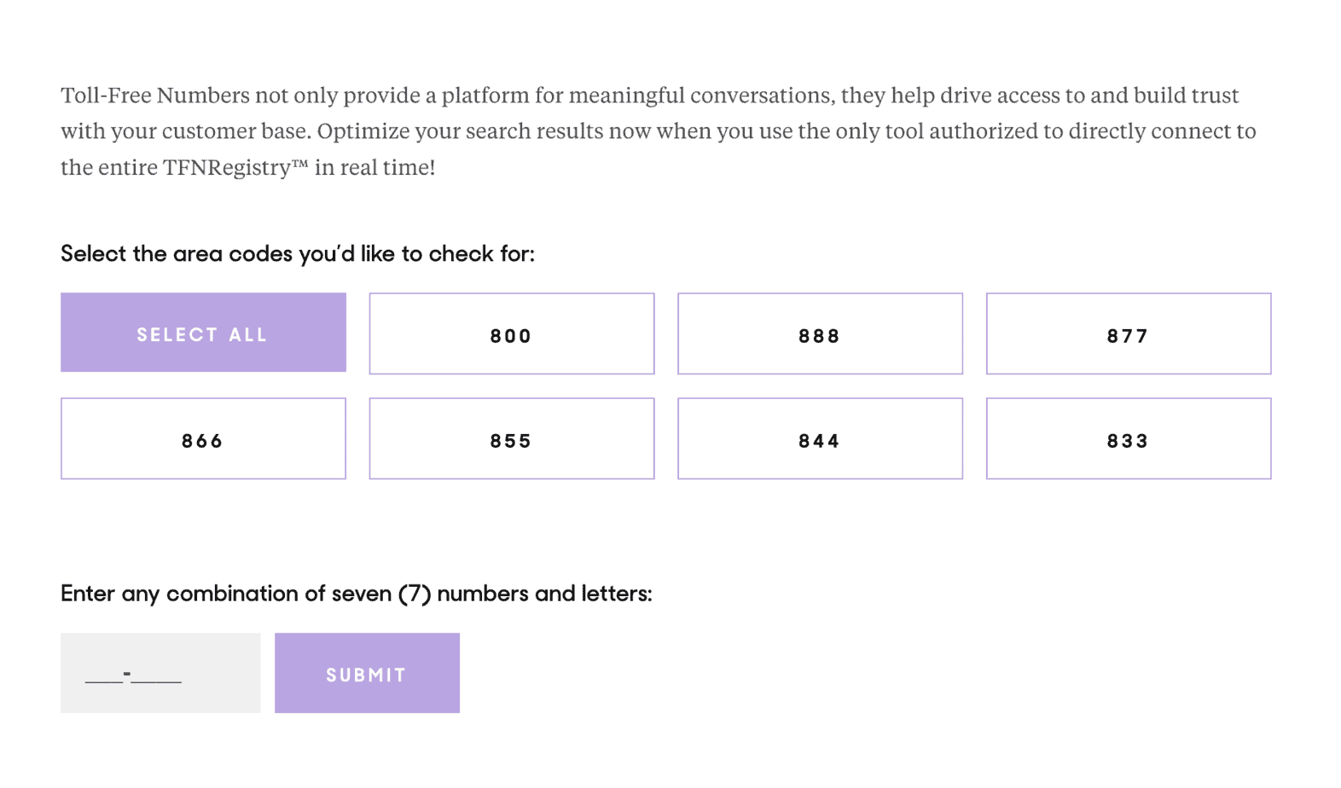Image resolution: width=1341 pixels, height=788 pixels.
Task: Click the "(7)" in the input label
Action: click(415, 594)
